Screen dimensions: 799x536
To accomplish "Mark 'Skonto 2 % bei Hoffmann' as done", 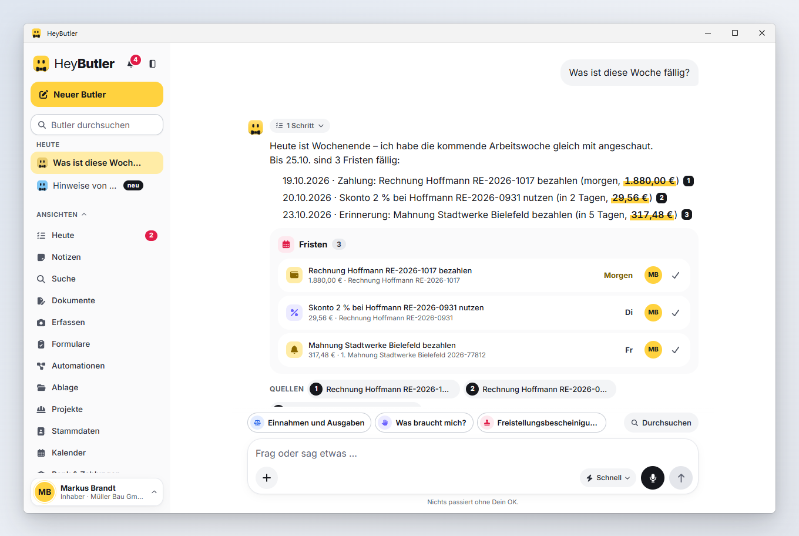I will 676,313.
